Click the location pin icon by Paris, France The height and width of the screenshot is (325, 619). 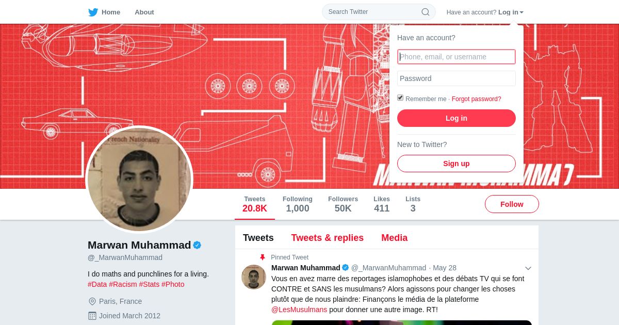click(x=92, y=301)
